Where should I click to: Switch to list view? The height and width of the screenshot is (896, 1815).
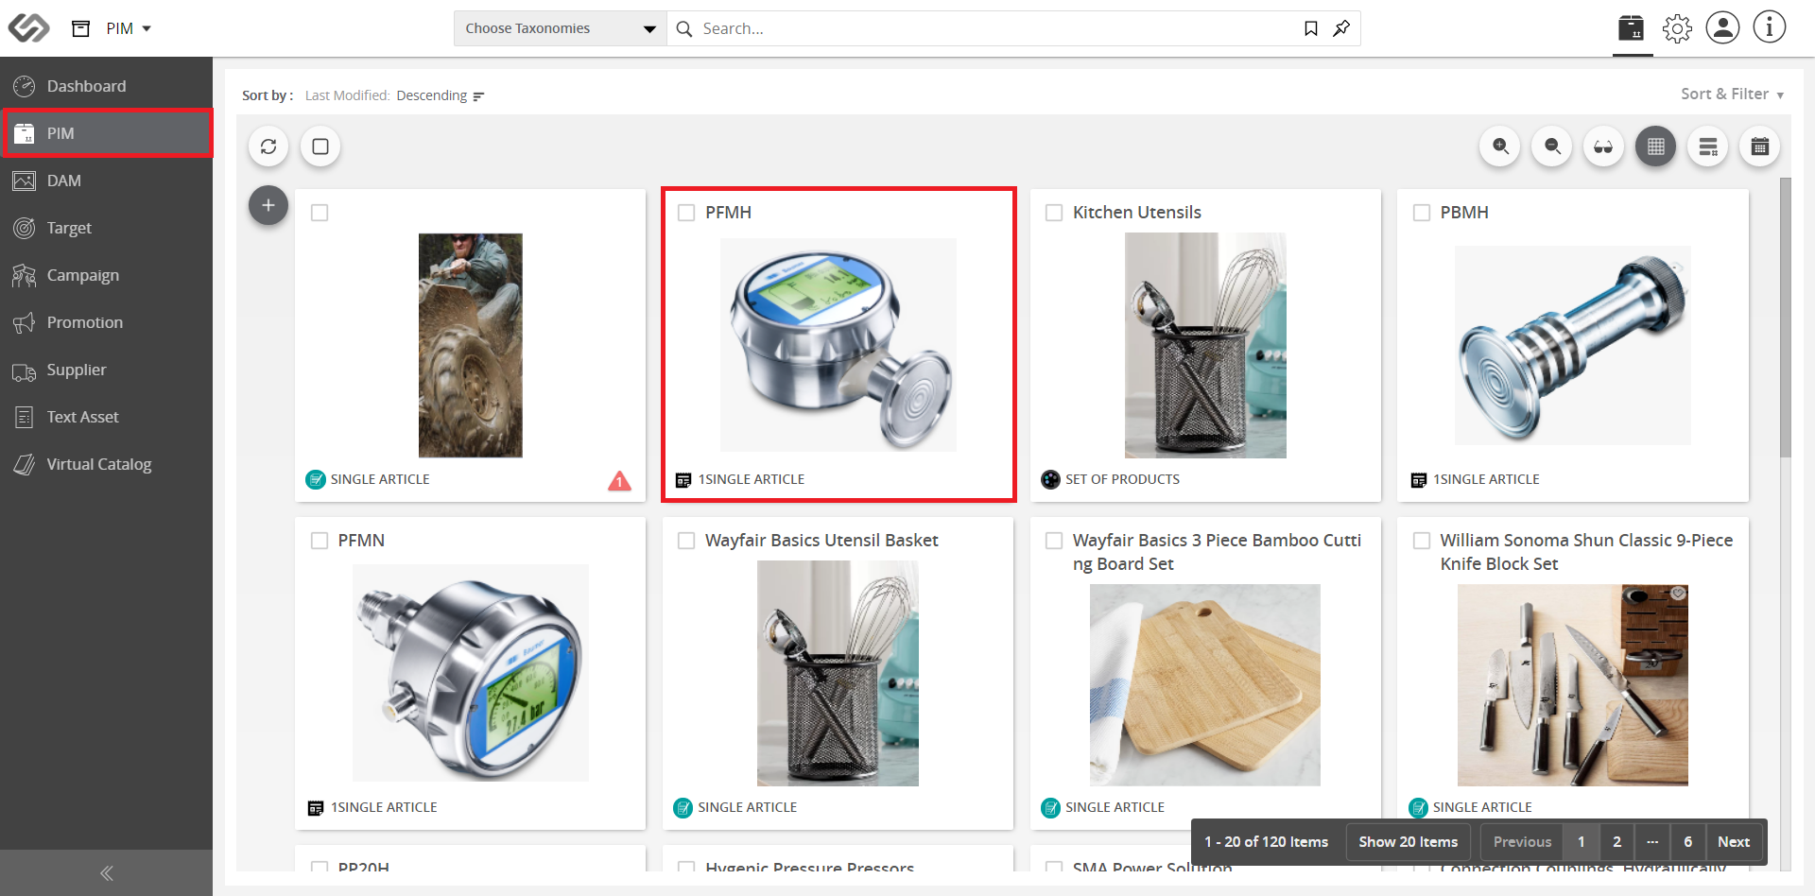click(1708, 146)
